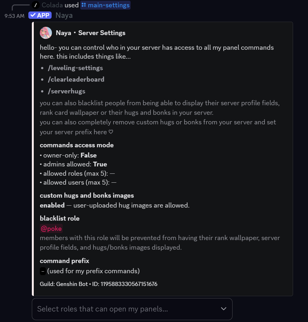Click the enabled custom hugs images status
The image size is (308, 322).
52,205
